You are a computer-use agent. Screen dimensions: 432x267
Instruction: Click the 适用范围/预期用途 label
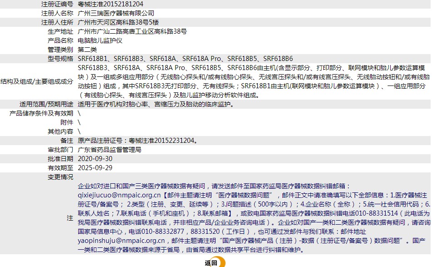tap(46, 104)
